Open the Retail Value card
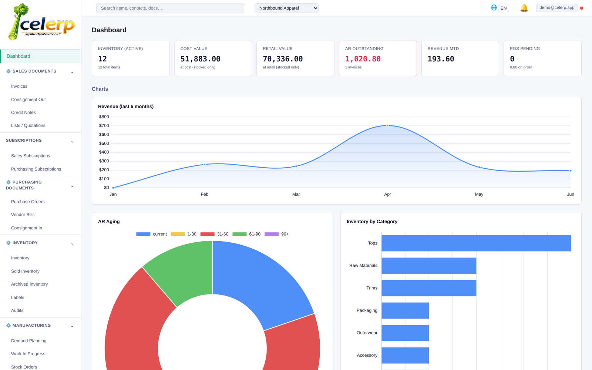Image resolution: width=592 pixels, height=370 pixels. [x=295, y=58]
